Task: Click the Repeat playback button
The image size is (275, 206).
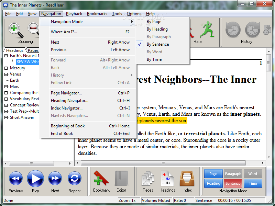Action: (x=75, y=178)
